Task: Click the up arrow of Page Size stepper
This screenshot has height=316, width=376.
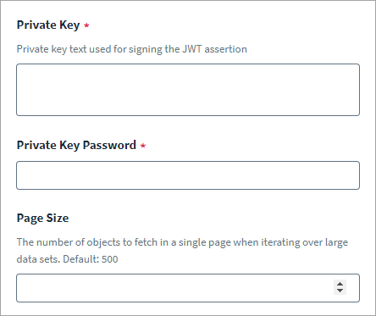Action: tap(340, 284)
